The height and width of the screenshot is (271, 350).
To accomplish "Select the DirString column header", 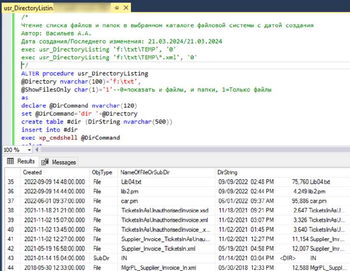I will pyautogui.click(x=227, y=172).
